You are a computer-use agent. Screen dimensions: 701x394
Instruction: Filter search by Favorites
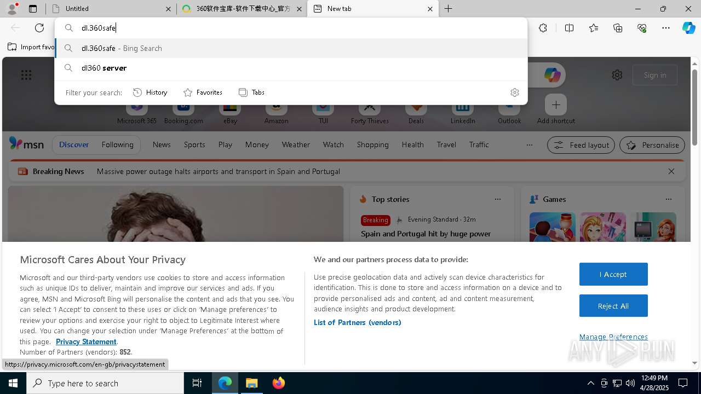pos(203,92)
